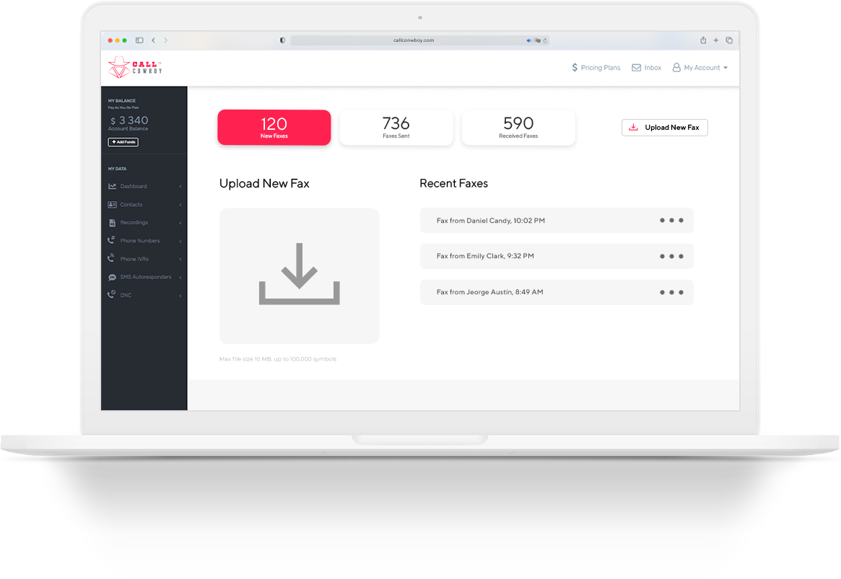Viewport: 841px width, 579px height.
Task: Click the fax upload drop area
Action: point(299,275)
